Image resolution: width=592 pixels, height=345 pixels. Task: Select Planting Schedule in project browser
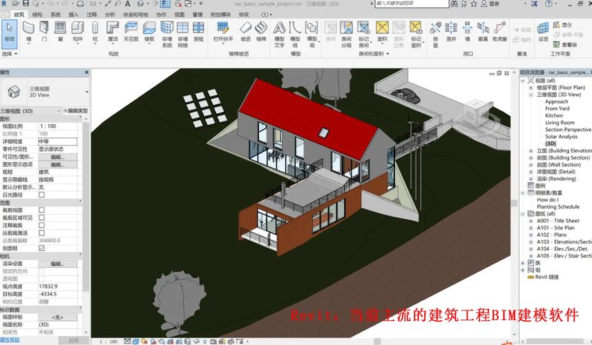click(558, 206)
